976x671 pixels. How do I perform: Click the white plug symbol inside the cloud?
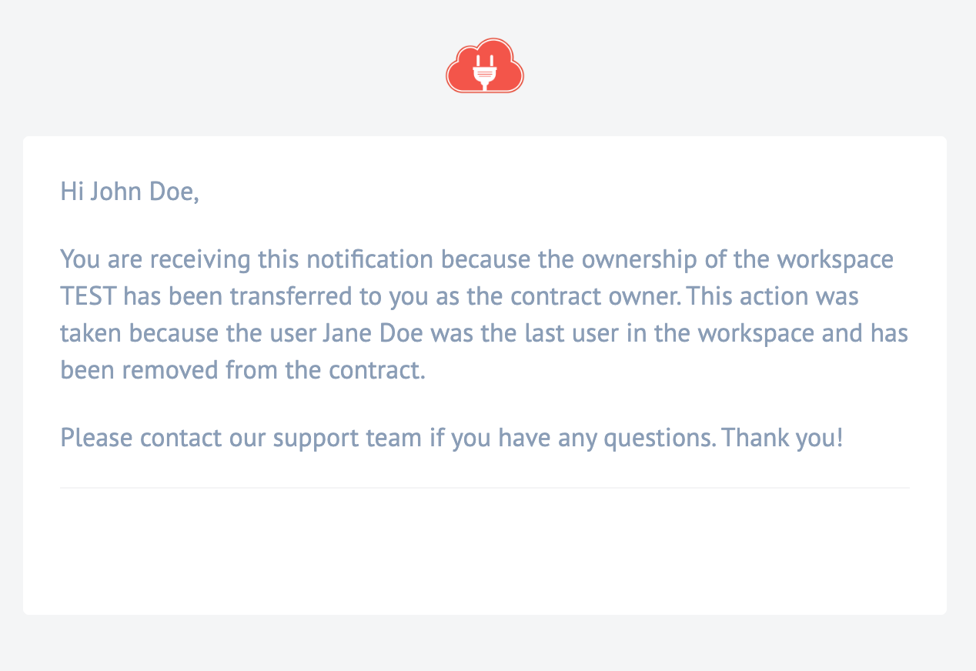(485, 71)
